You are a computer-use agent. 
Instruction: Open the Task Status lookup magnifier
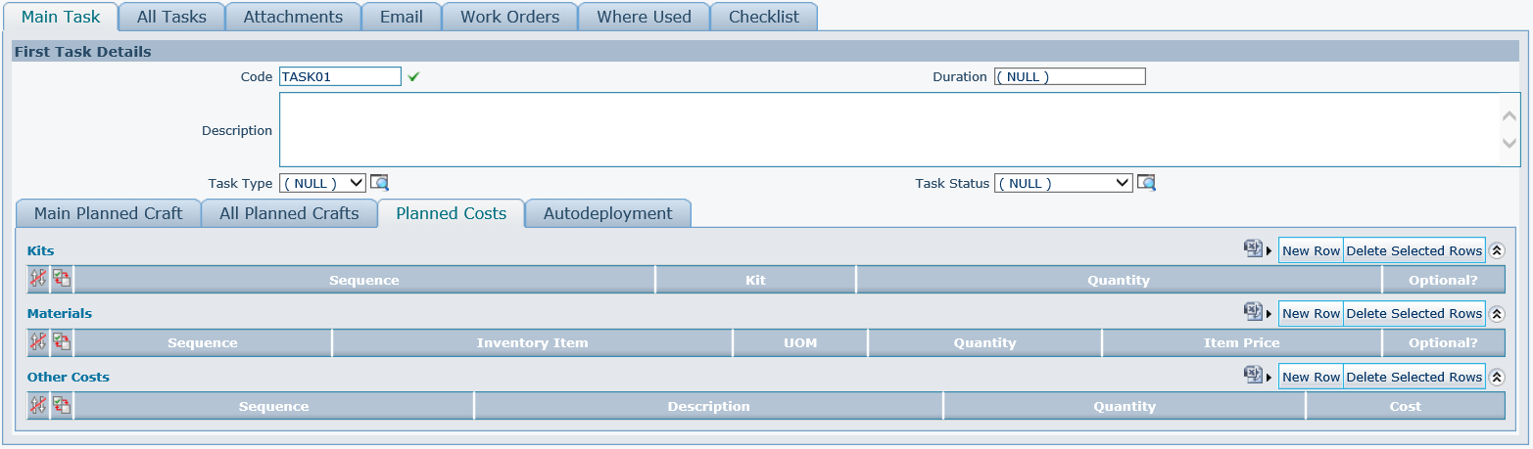click(1146, 183)
